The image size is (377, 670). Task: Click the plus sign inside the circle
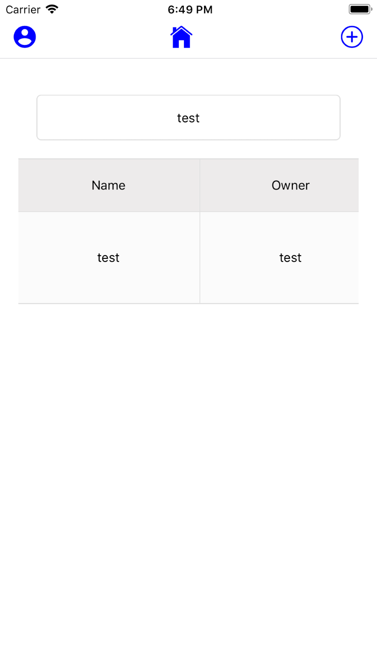click(352, 37)
